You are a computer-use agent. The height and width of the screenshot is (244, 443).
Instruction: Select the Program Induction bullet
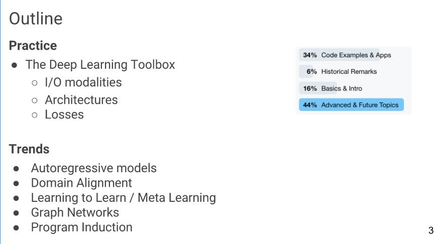click(x=82, y=227)
